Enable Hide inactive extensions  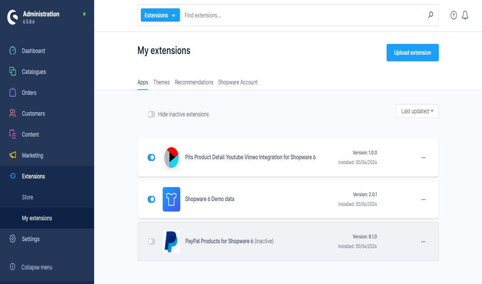point(151,114)
